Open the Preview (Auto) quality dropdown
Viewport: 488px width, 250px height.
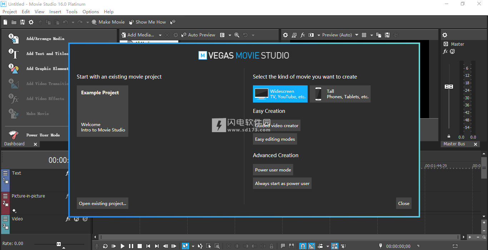tap(340, 35)
